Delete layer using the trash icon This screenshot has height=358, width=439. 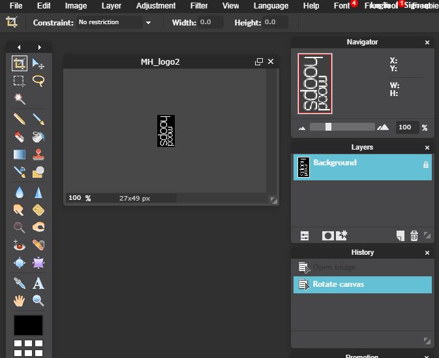pos(414,236)
